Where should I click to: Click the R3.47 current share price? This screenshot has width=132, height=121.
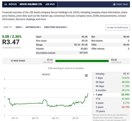[x=11, y=42]
